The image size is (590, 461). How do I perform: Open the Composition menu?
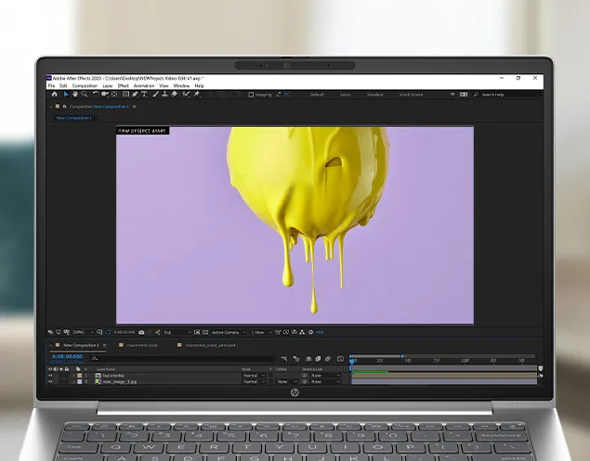coord(85,86)
